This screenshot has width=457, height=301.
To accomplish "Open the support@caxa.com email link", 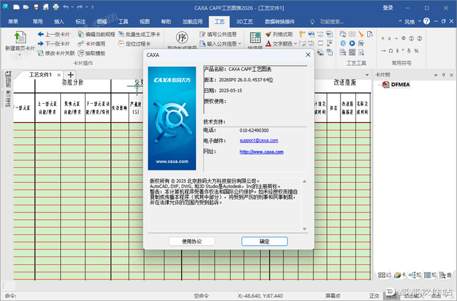I will tap(259, 140).
